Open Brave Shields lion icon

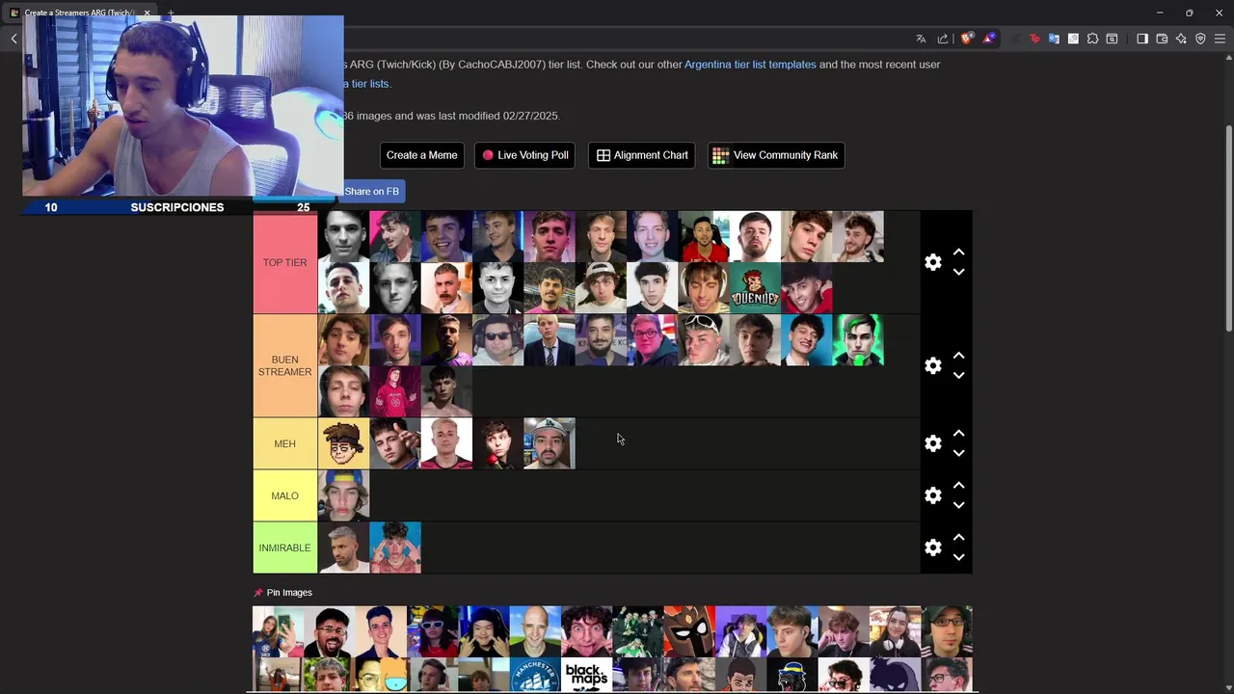pyautogui.click(x=967, y=39)
